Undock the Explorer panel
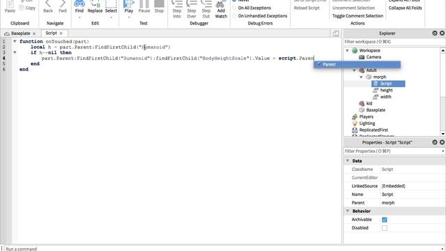The image size is (446, 251). (x=435, y=33)
